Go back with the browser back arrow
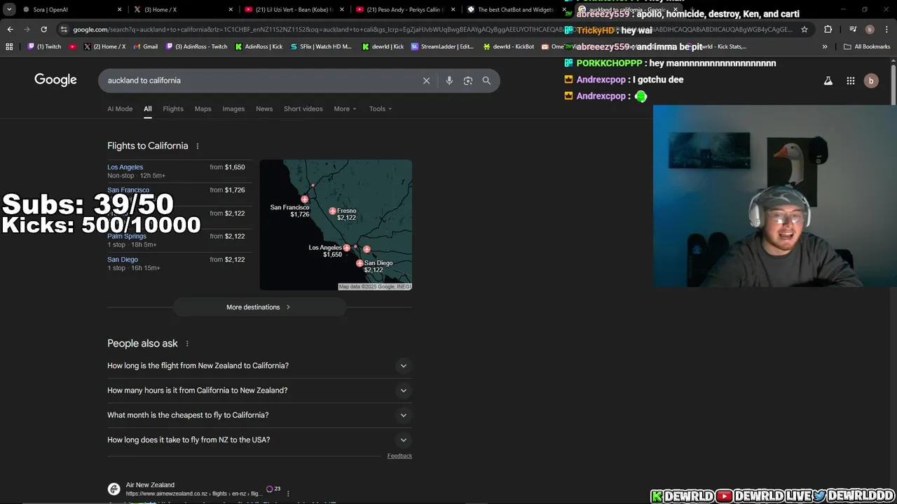Screen dimensions: 897x504 point(10,29)
